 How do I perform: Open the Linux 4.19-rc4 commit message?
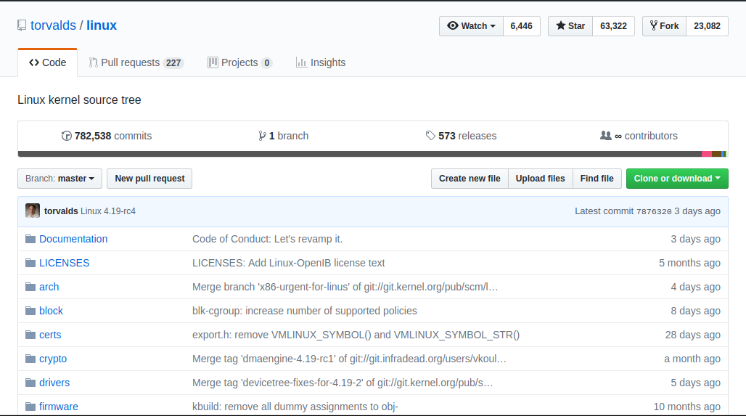[108, 211]
